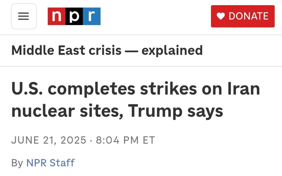Click the June 21, 2025 publication date
The width and height of the screenshot is (282, 176).
coord(49,140)
